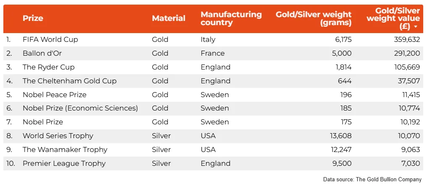Click the sort arrow in the weight value header

click(416, 27)
